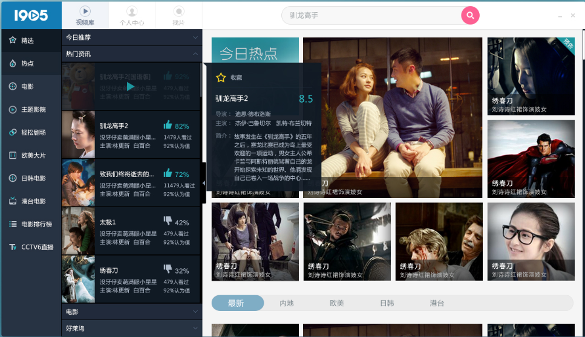Click thumbs-down icon for 42% rating

point(168,221)
